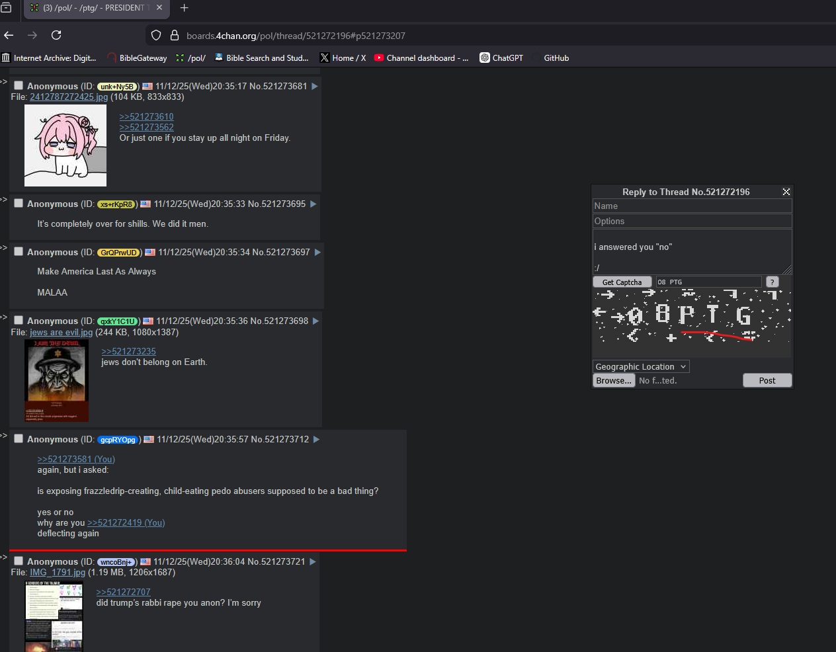Viewport: 836px width, 652px height.
Task: Close the Reply to Thread window
Action: pos(786,192)
